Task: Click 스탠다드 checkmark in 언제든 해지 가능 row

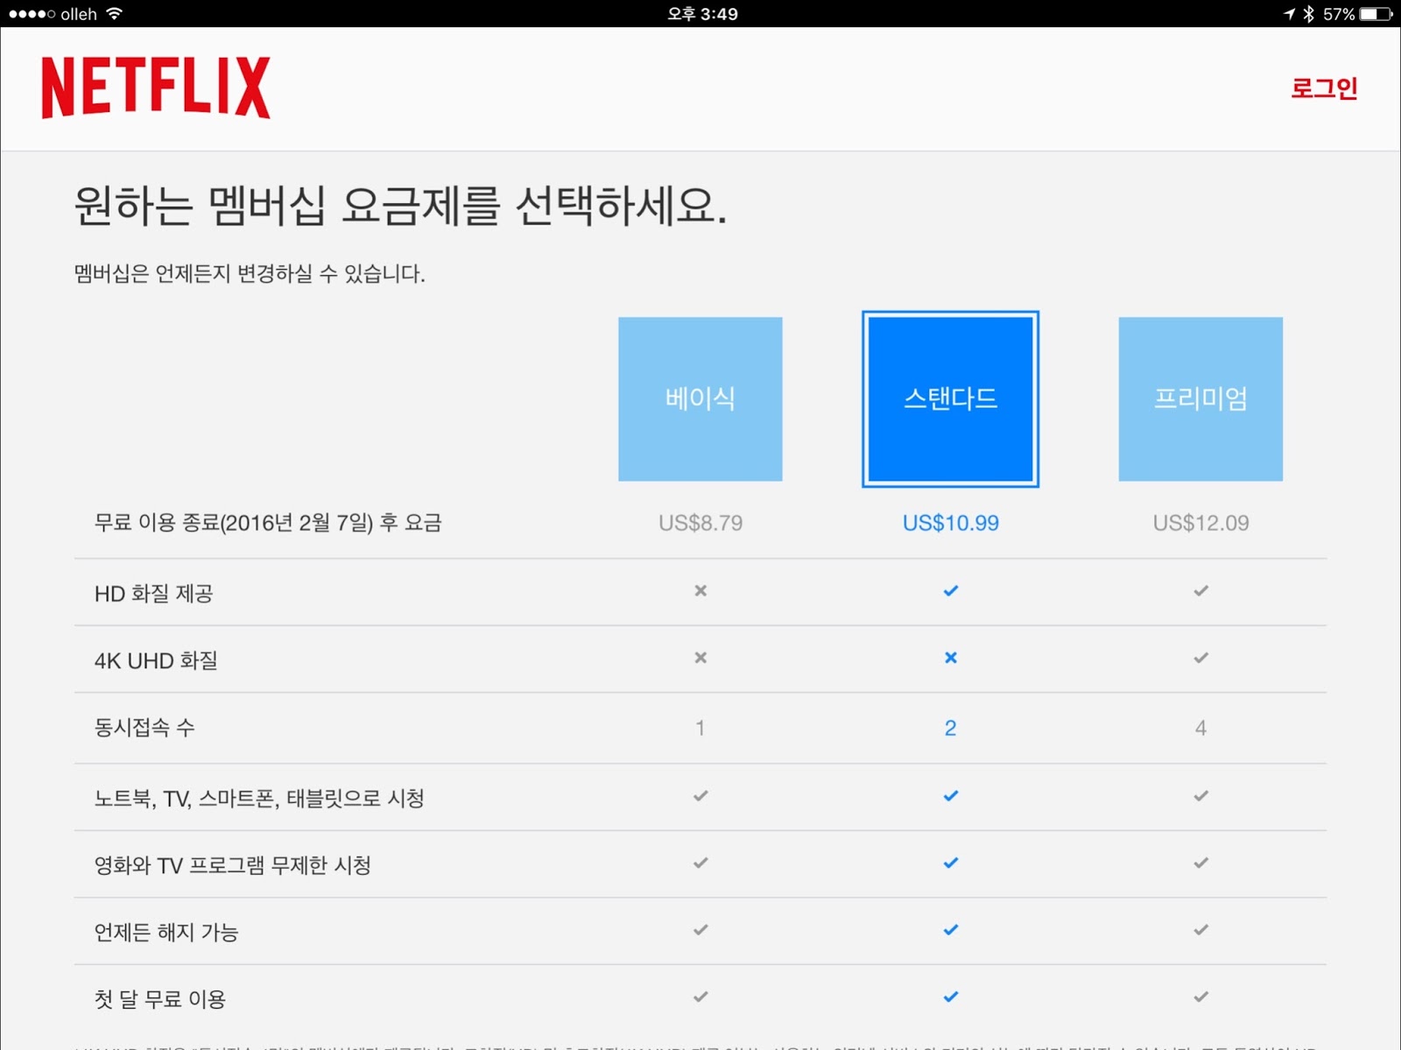Action: pyautogui.click(x=951, y=930)
